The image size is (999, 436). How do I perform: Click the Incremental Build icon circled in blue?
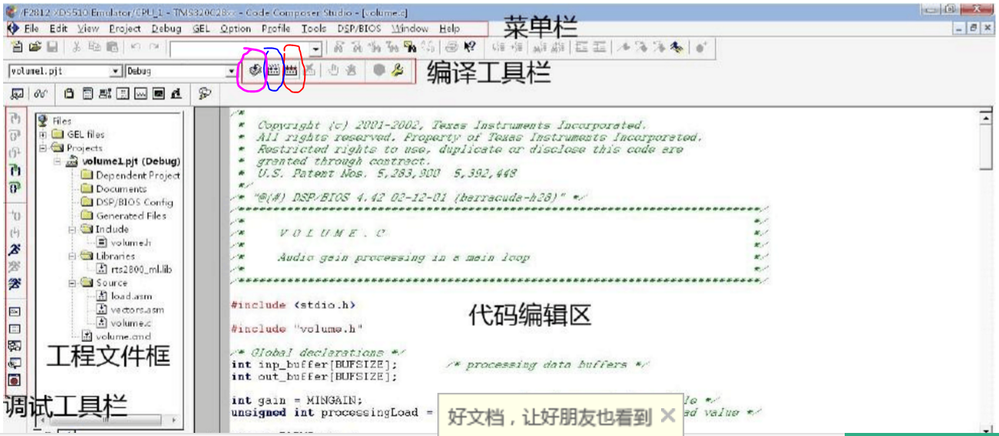(273, 71)
